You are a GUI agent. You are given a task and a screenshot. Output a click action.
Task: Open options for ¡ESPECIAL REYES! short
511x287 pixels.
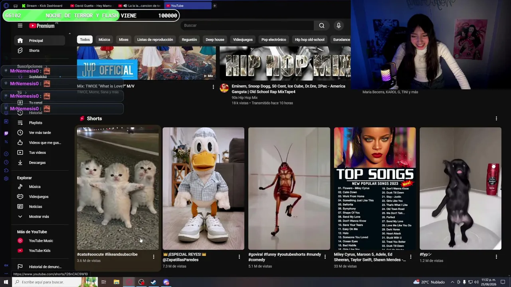click(239, 257)
